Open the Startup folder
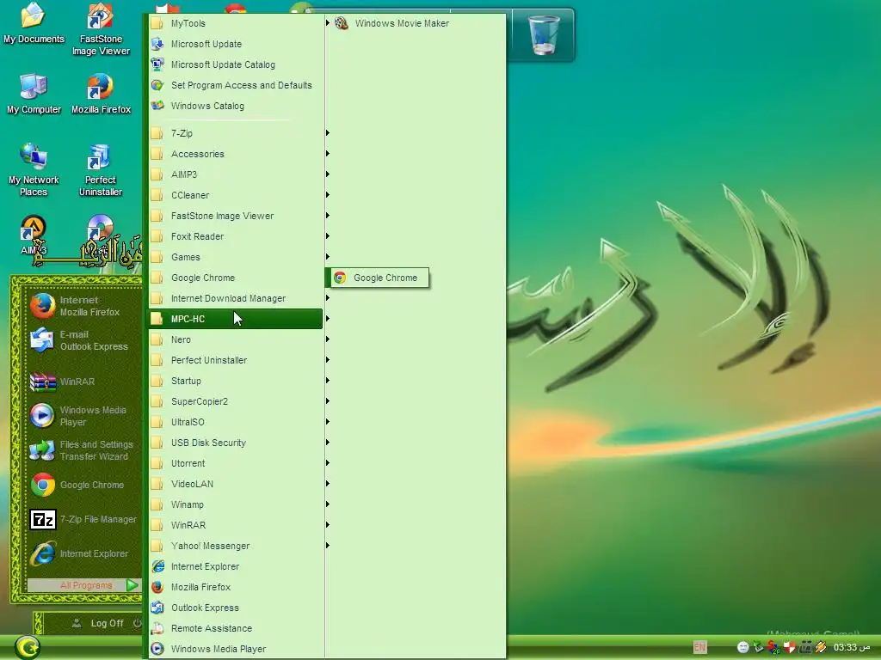The height and width of the screenshot is (660, 881). click(236, 381)
